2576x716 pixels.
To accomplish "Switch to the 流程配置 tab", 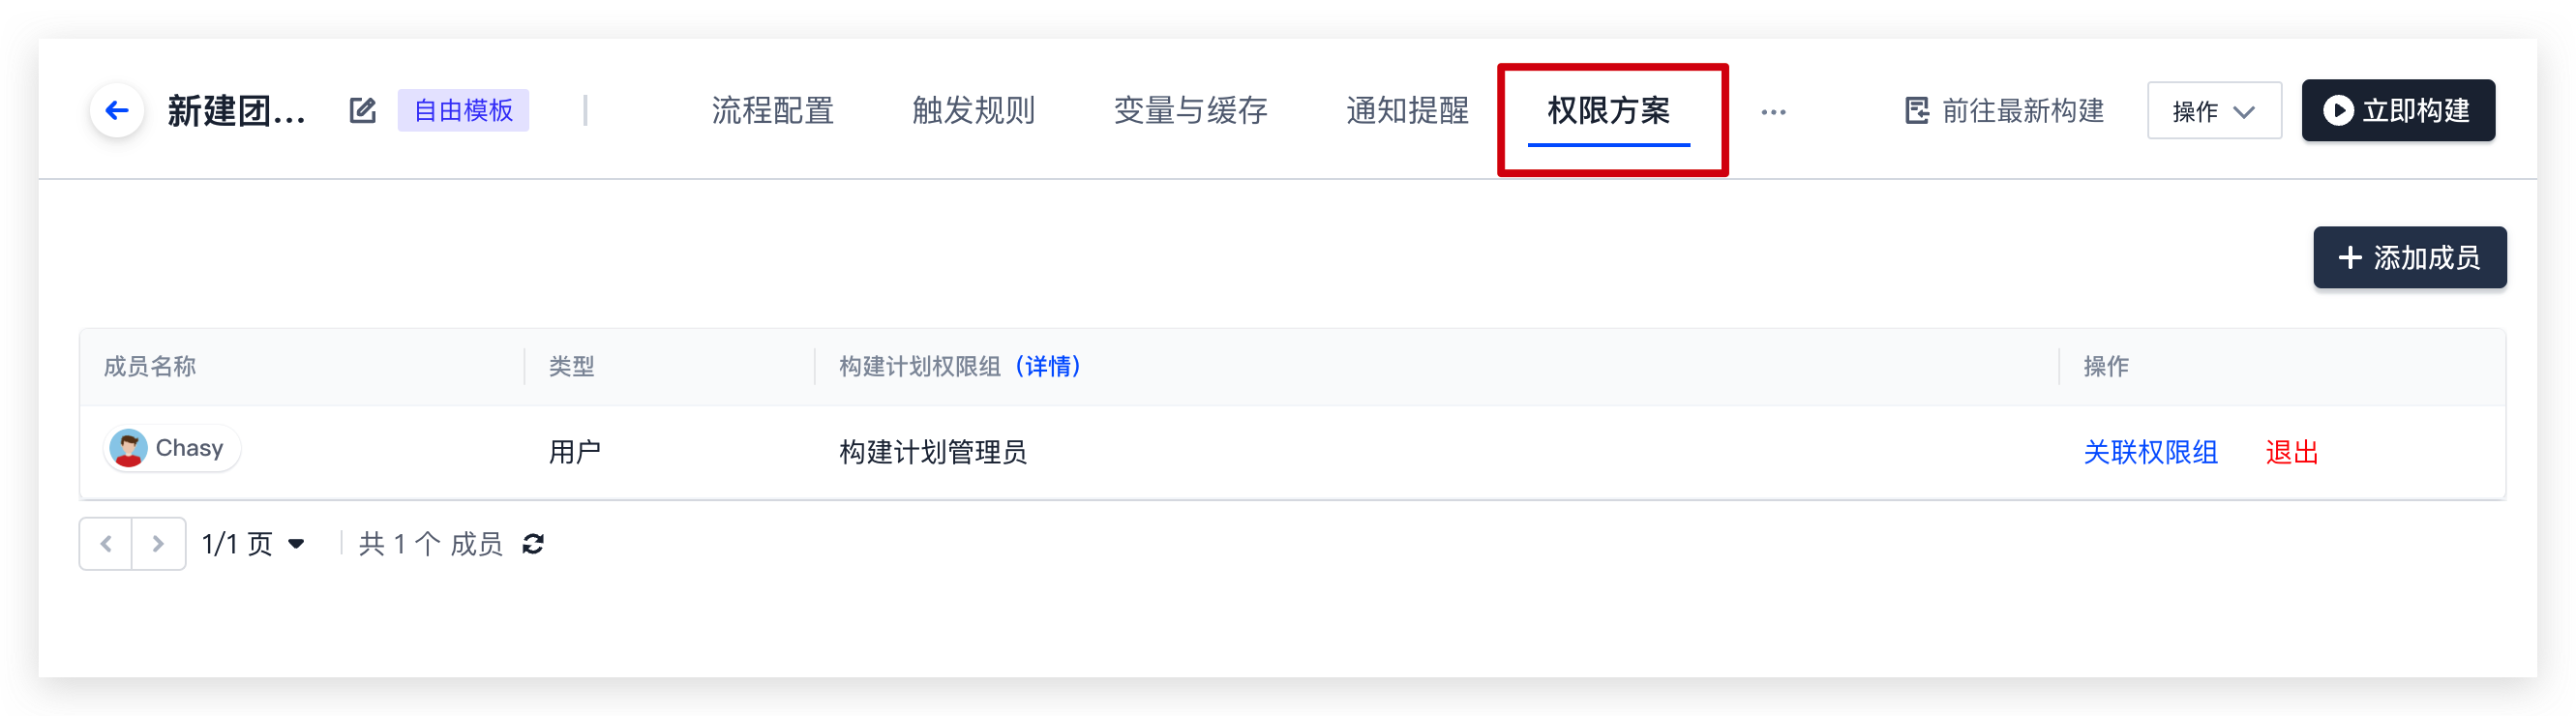I will (772, 110).
